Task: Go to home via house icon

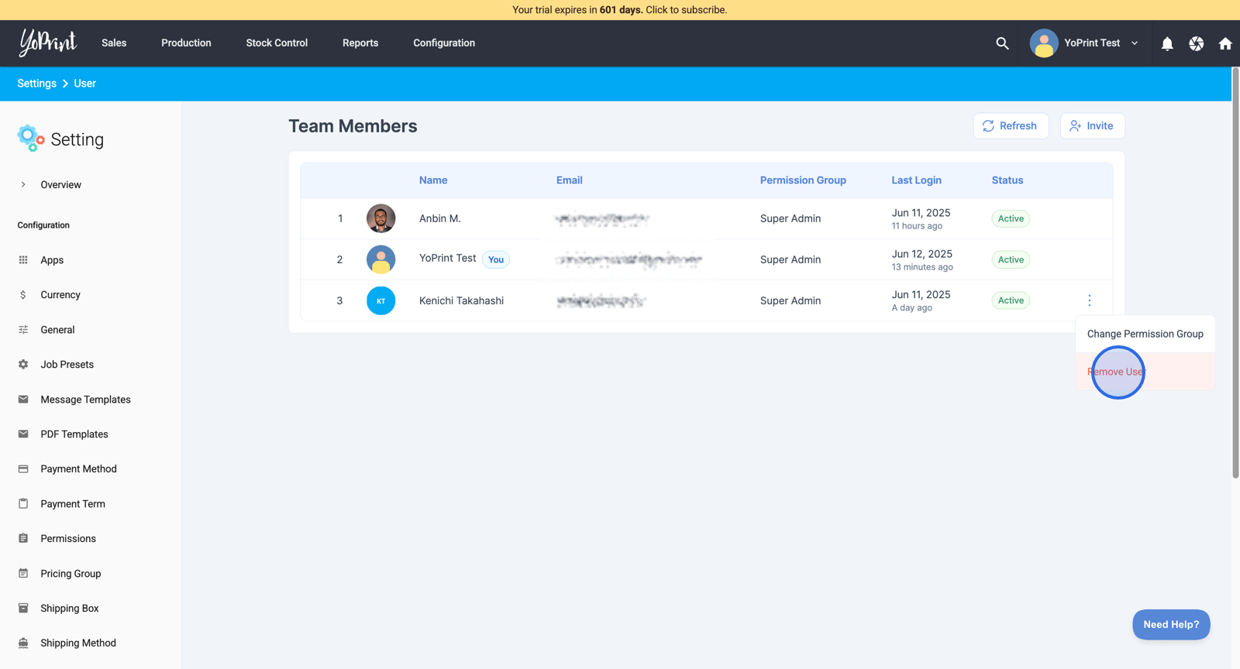Action: point(1225,43)
